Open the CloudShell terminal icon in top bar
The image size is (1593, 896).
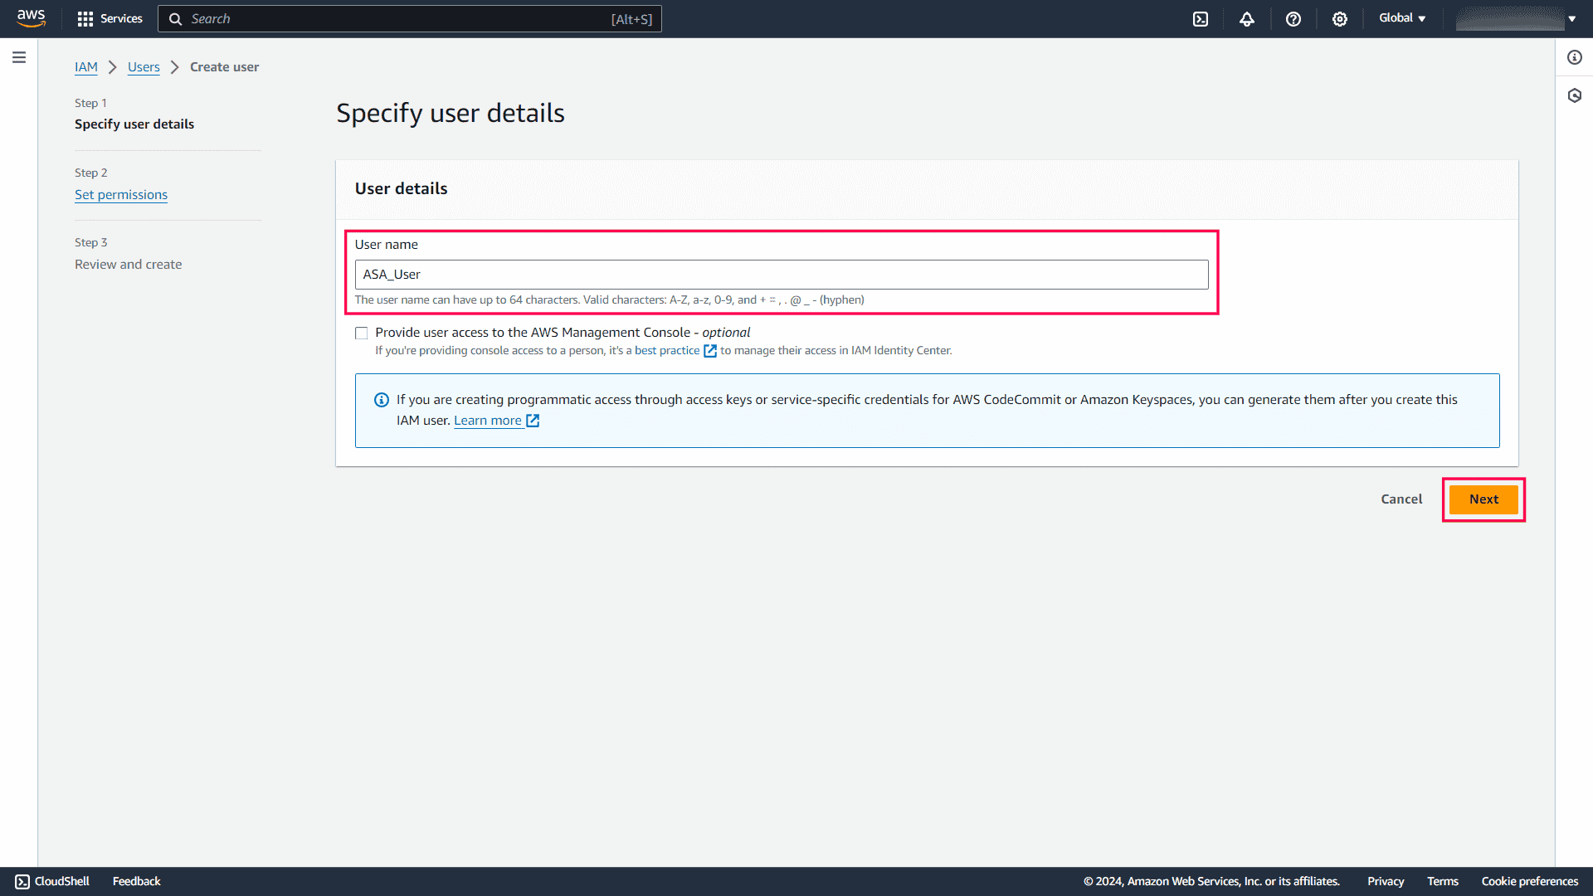[x=1200, y=18]
